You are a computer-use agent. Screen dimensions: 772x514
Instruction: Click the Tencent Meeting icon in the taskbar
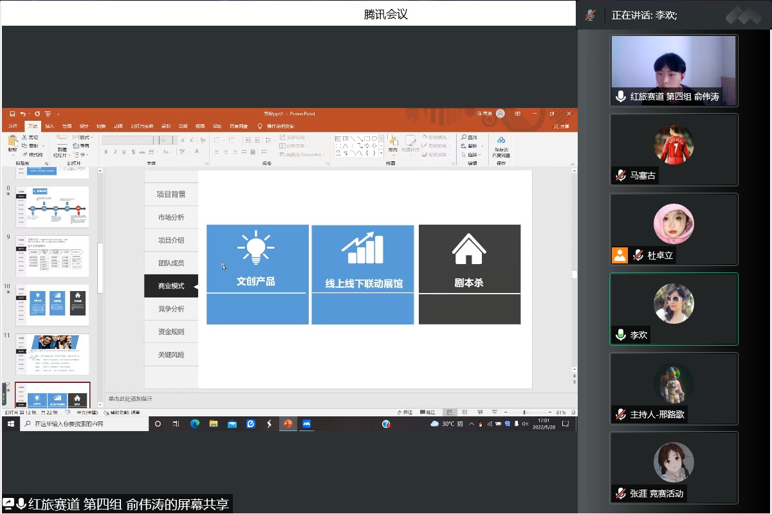pos(306,424)
